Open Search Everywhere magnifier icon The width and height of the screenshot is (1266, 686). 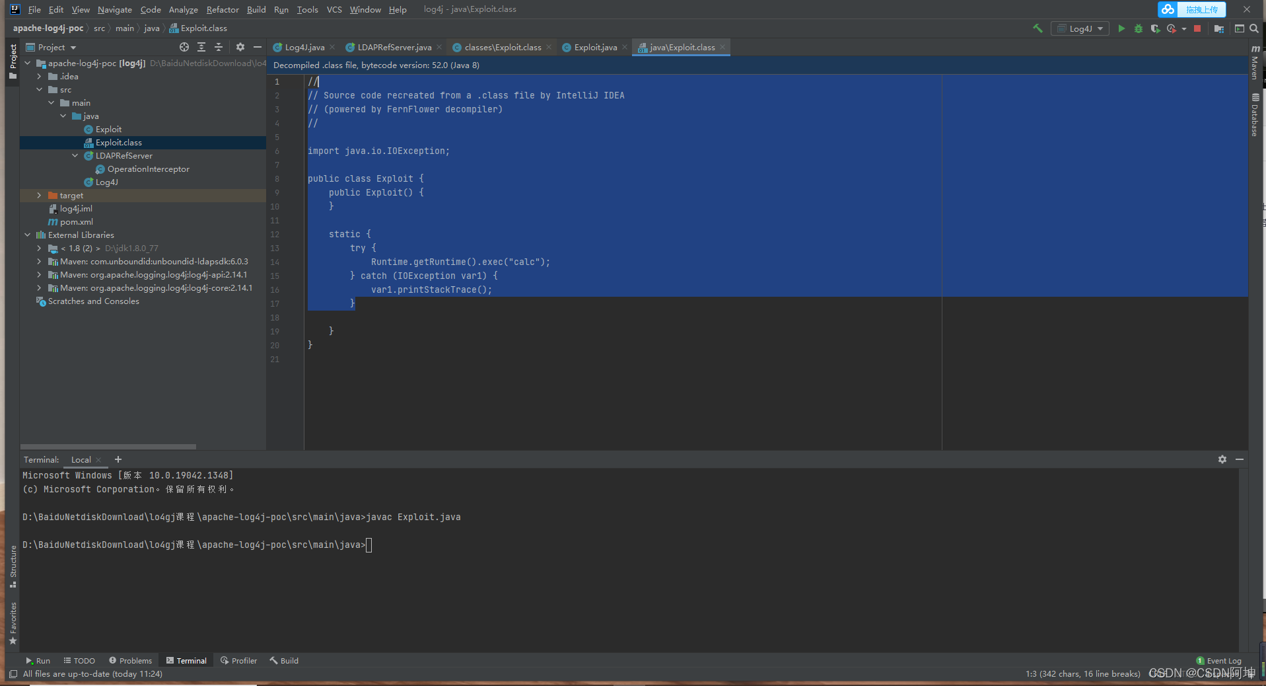click(x=1253, y=28)
